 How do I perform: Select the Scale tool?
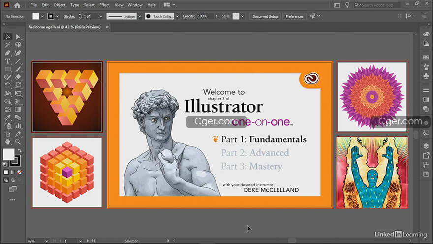coord(18,85)
